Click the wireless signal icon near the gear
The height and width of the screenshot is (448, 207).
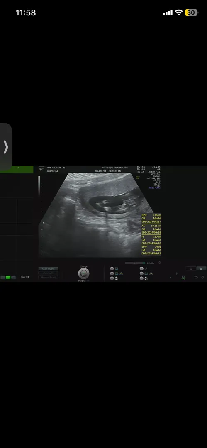pos(196,278)
